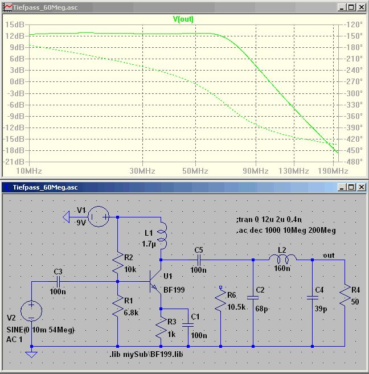This screenshot has width=369, height=374.
Task: Click resistor R1 zigzag symbol
Action: (118, 306)
